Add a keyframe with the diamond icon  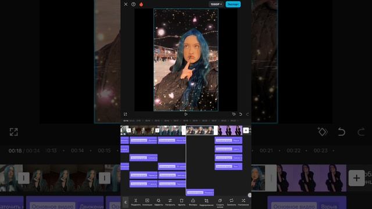click(x=234, y=114)
